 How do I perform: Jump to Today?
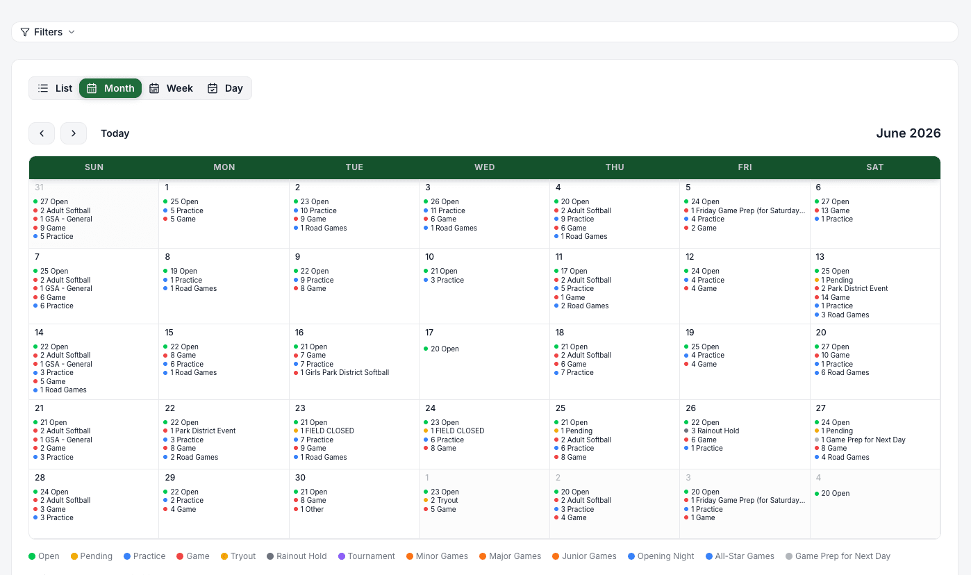[115, 133]
